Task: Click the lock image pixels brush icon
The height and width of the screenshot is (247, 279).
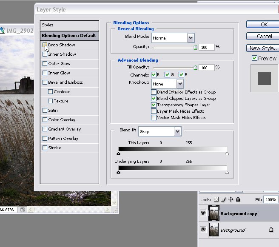Action: [223, 199]
